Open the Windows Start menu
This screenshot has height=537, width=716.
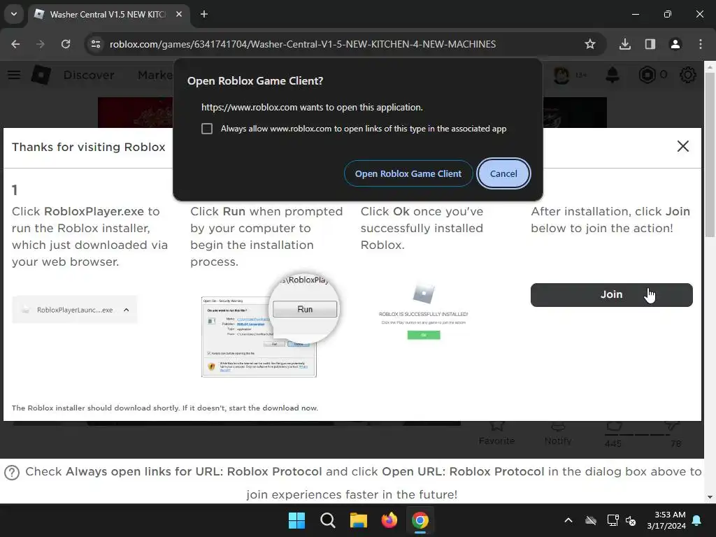[296, 520]
